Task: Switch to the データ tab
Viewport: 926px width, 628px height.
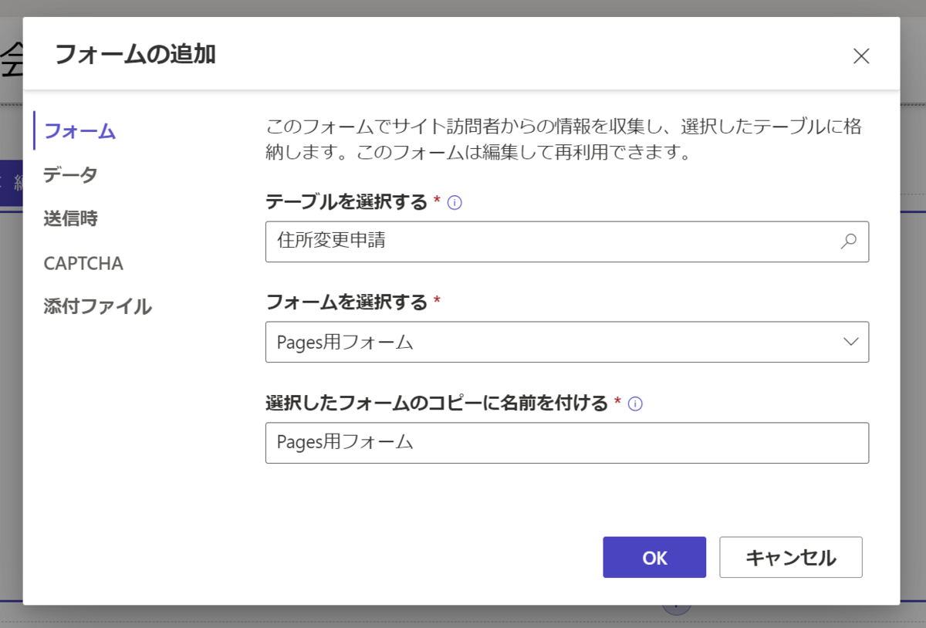Action: 70,175
